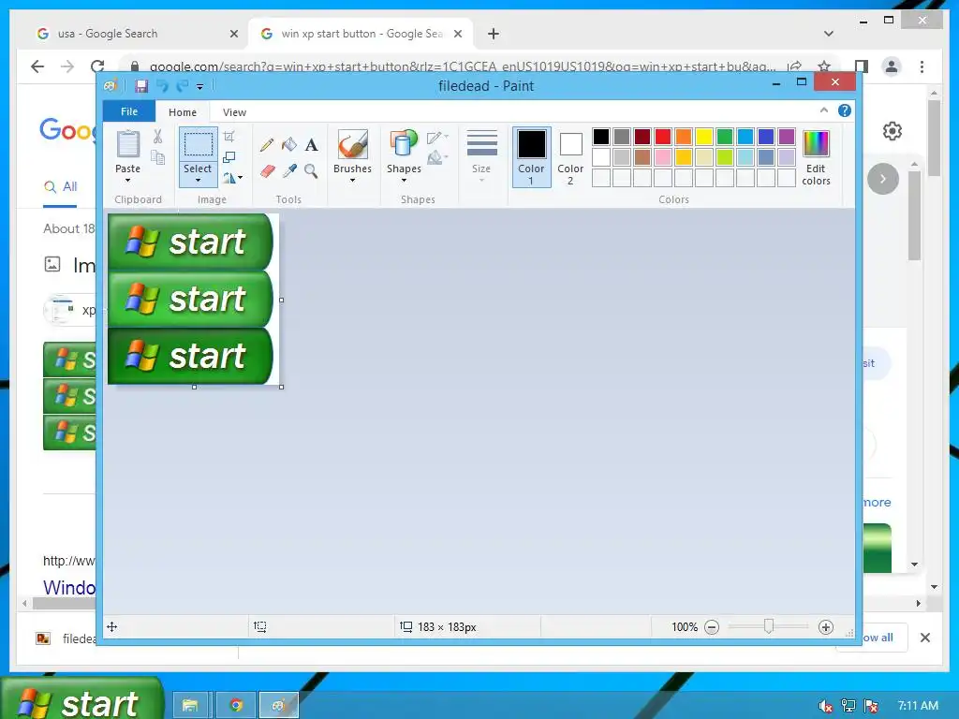
Task: Click the Crop icon in Image group
Action: 229,137
